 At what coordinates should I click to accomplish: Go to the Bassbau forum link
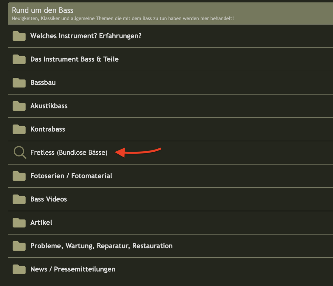tap(43, 83)
